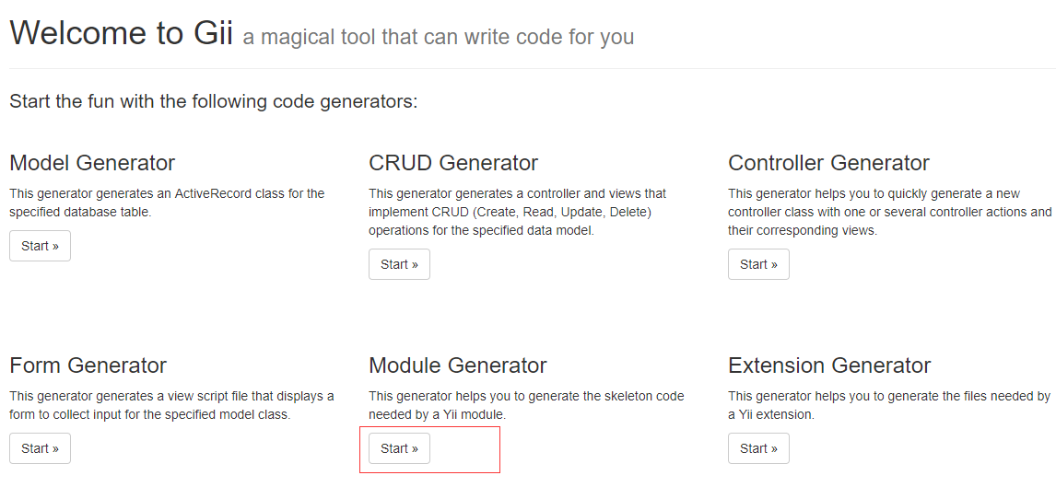Click the CRUD operations description paragraph

517,212
